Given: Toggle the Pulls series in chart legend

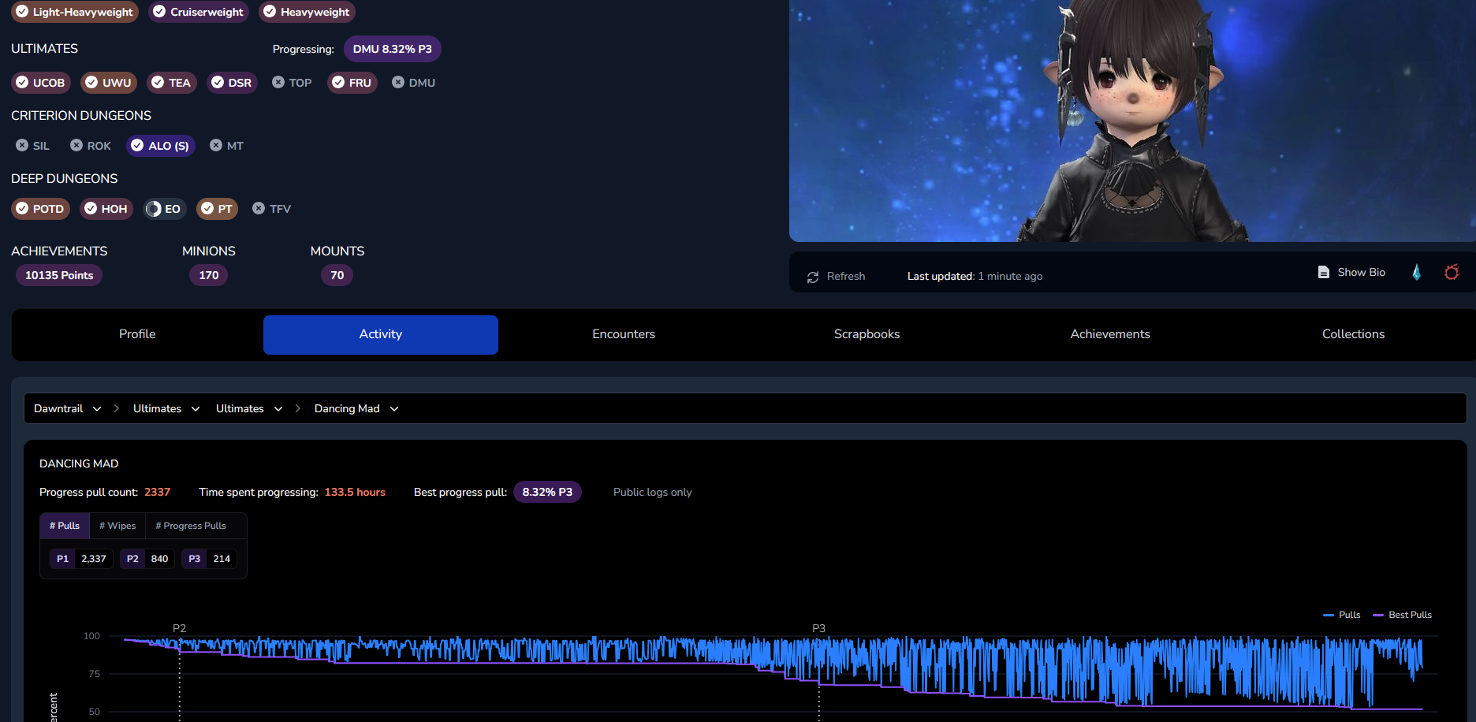Looking at the screenshot, I should 1342,615.
